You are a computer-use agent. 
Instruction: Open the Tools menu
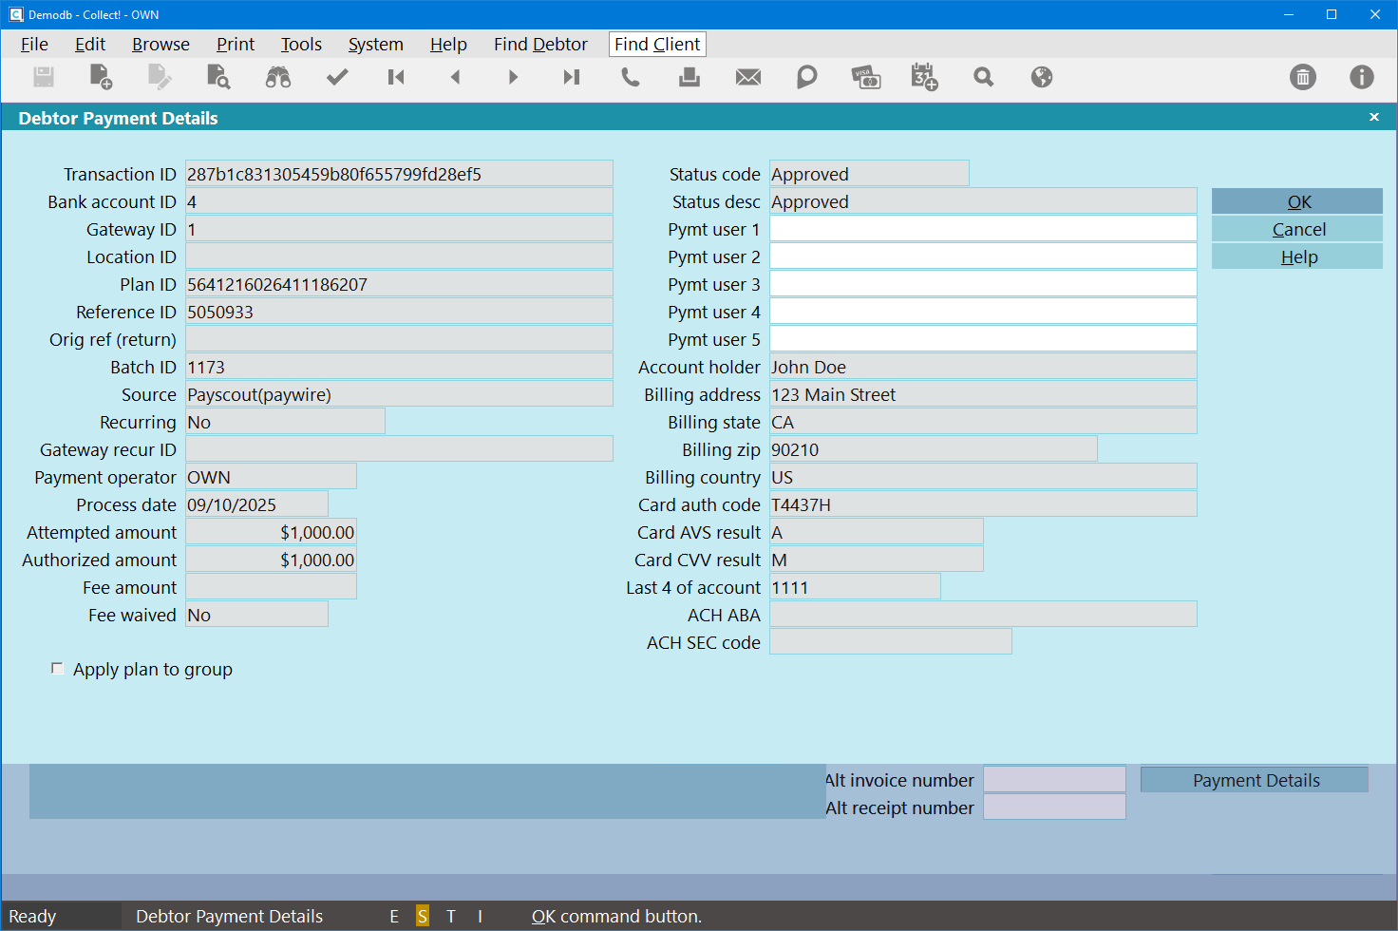coord(301,45)
